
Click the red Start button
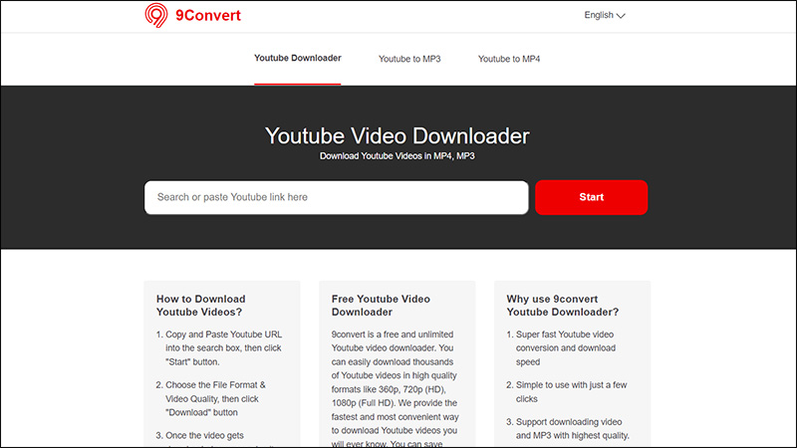pos(591,197)
